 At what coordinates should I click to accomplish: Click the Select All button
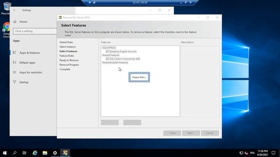[x=110, y=123]
